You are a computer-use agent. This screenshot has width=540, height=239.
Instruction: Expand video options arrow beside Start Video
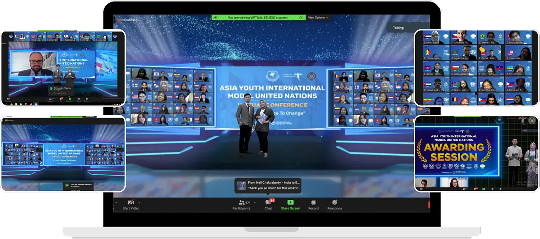pyautogui.click(x=139, y=202)
